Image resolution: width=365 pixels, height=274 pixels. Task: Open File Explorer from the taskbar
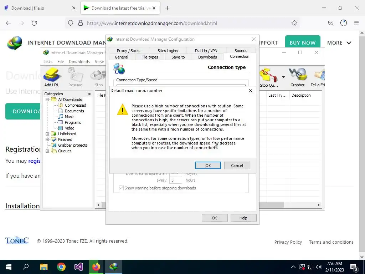43,267
